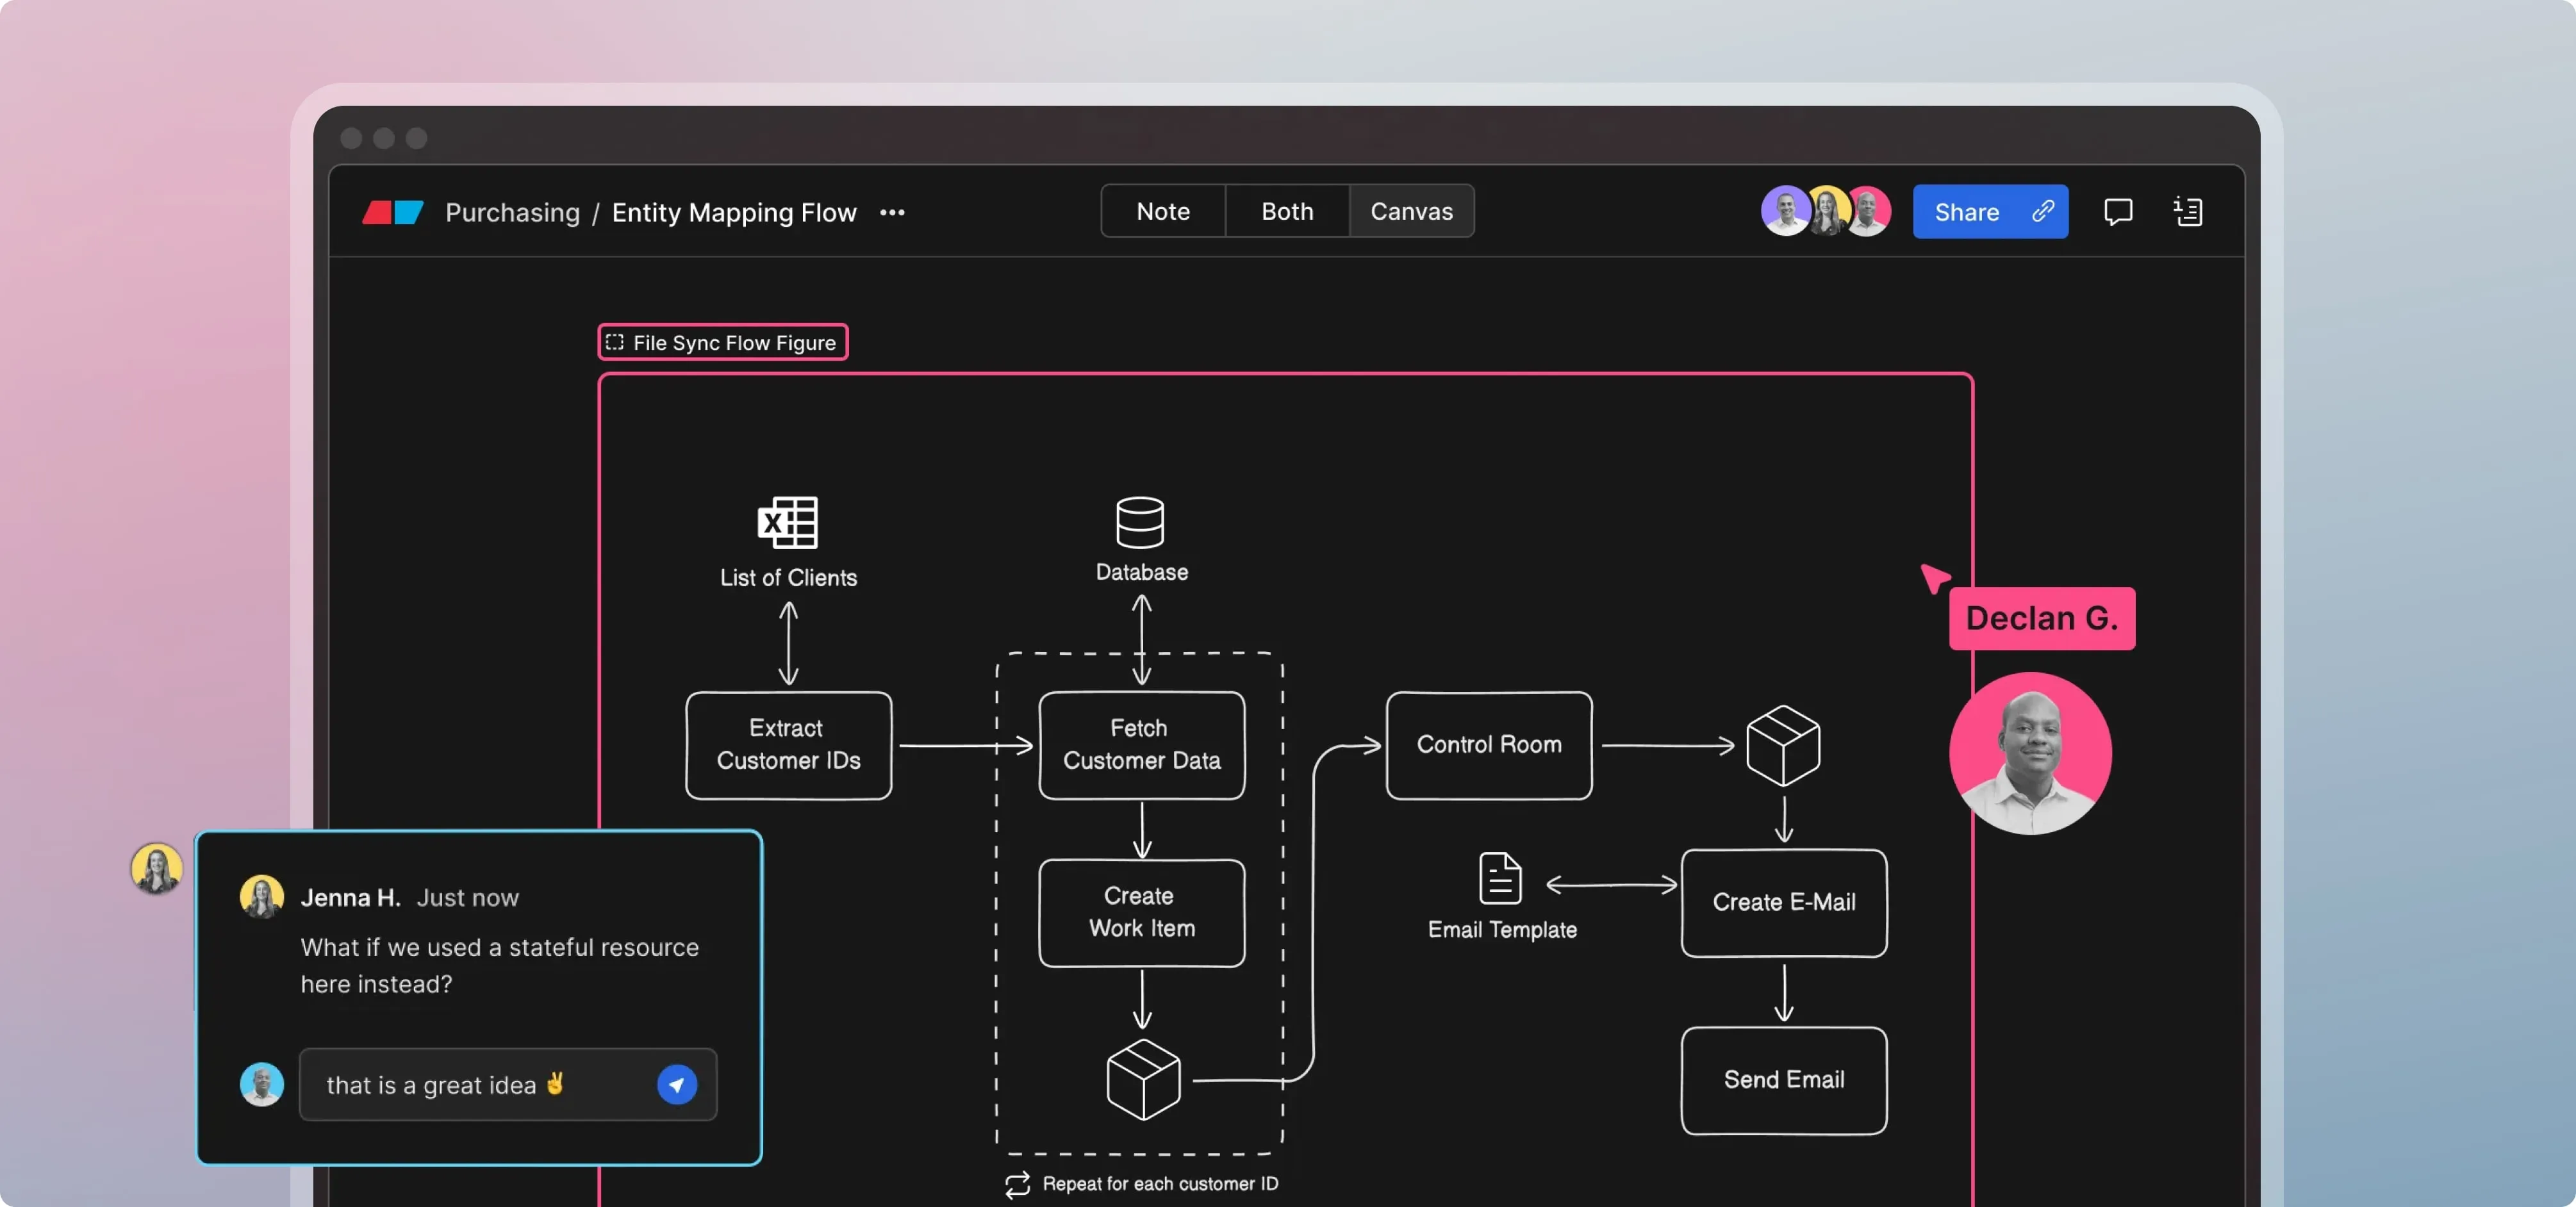Click the Declan G. name tag
This screenshot has width=2576, height=1207.
(x=2042, y=619)
